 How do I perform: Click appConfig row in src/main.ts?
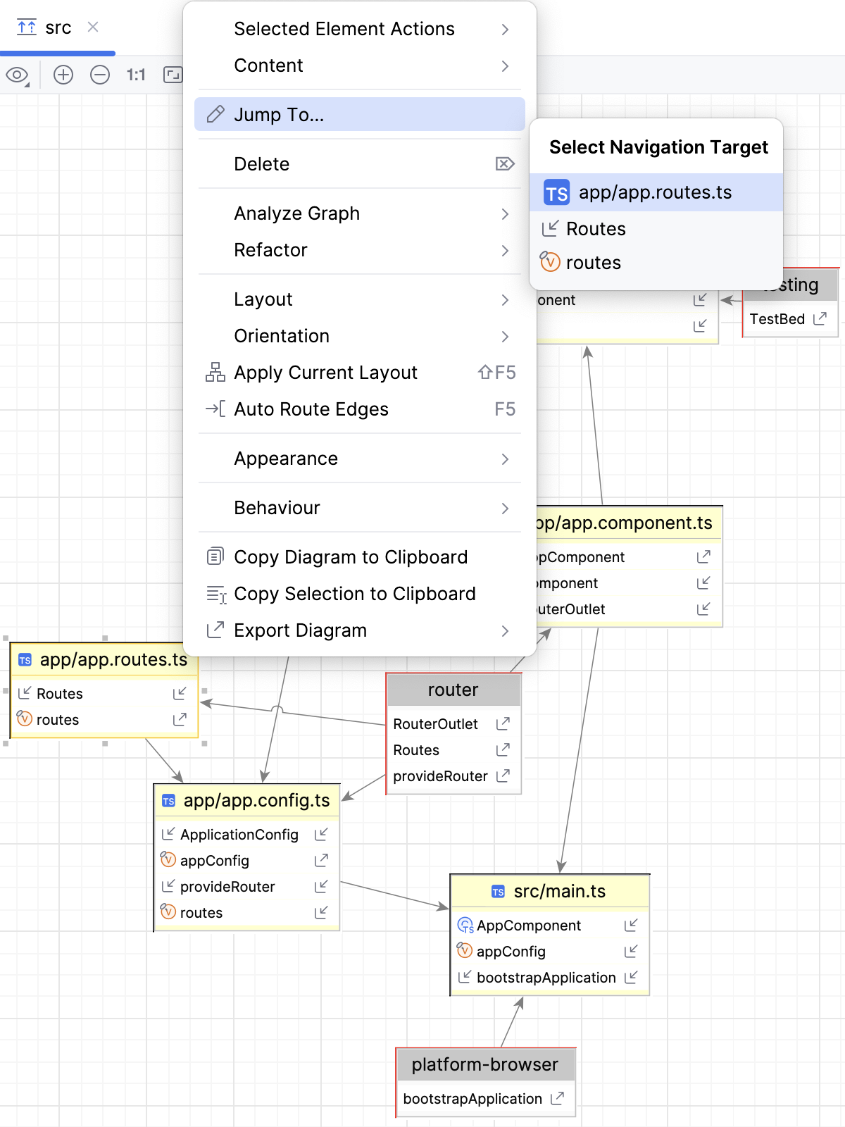(550, 952)
